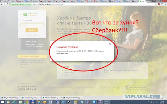This screenshot has width=167, height=104.
Task: Open the Adblock extension icon
Action: pos(159,4)
